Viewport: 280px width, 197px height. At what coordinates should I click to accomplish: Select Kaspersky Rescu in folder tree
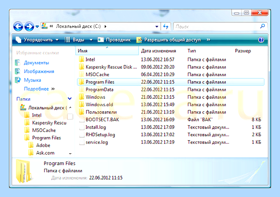[x=49, y=123]
